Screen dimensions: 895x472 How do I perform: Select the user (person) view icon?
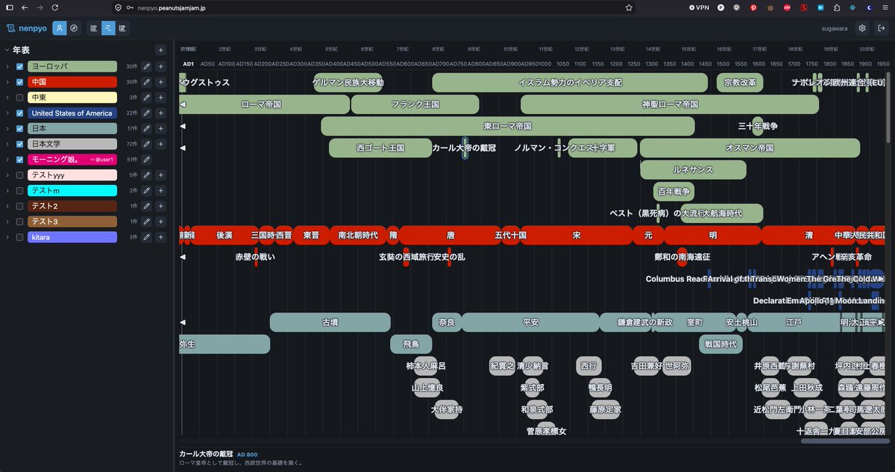[59, 28]
